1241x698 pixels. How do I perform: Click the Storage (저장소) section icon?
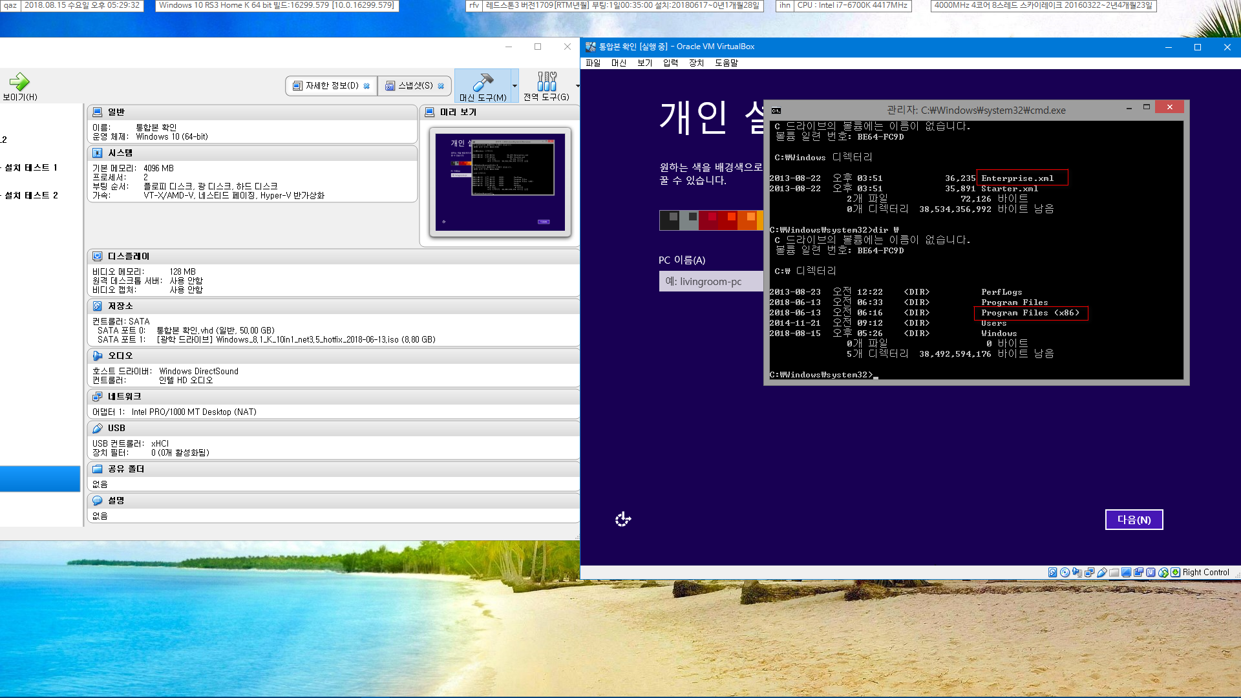[x=98, y=306]
